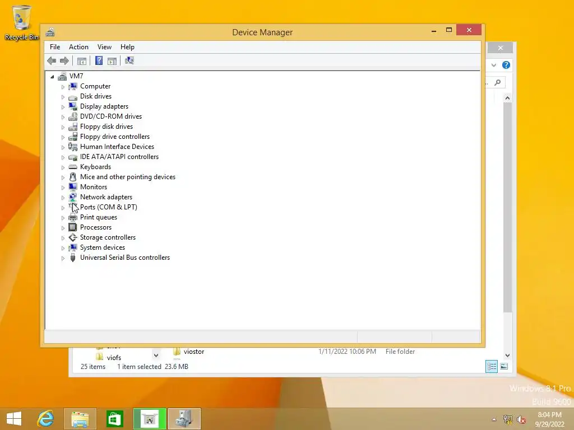Select viofs folder in Explorer tree
Viewport: 574px width, 430px height.
coord(114,358)
